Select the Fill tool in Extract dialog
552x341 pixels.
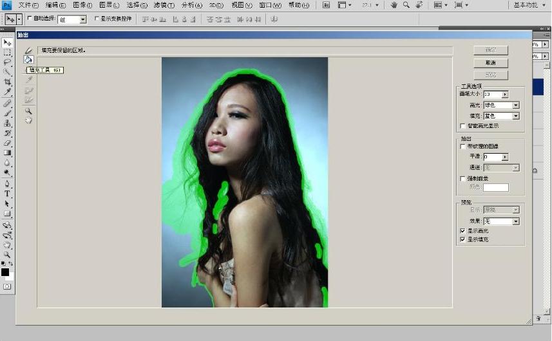(28, 60)
